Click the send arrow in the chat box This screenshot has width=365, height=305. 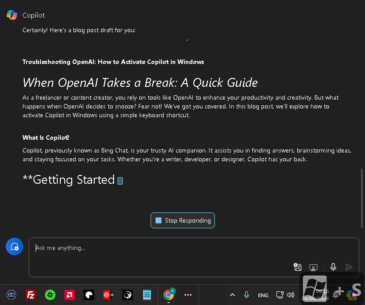point(349,267)
